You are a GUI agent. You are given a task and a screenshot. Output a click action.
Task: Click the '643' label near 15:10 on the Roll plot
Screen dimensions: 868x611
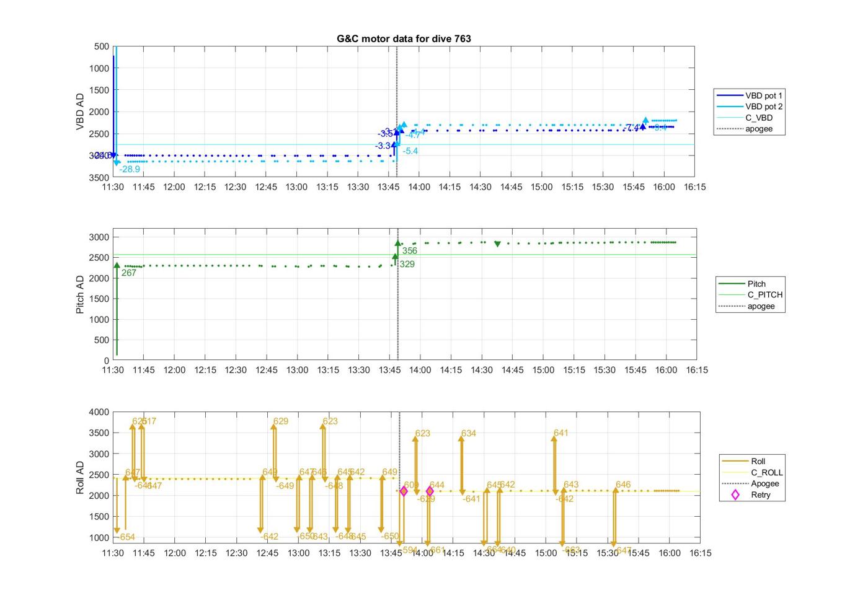[571, 485]
